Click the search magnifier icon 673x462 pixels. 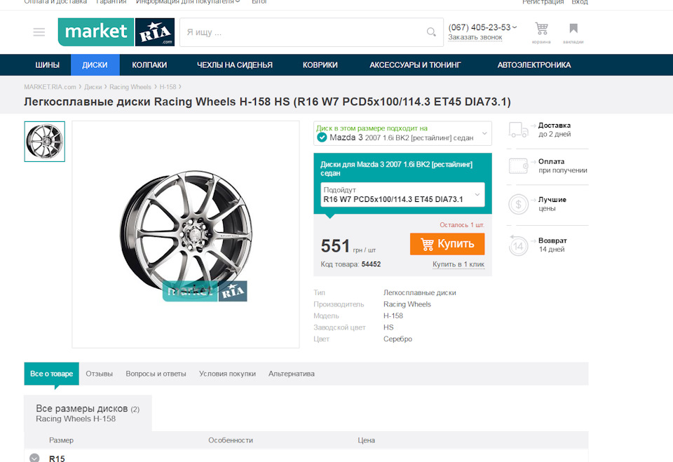[431, 32]
